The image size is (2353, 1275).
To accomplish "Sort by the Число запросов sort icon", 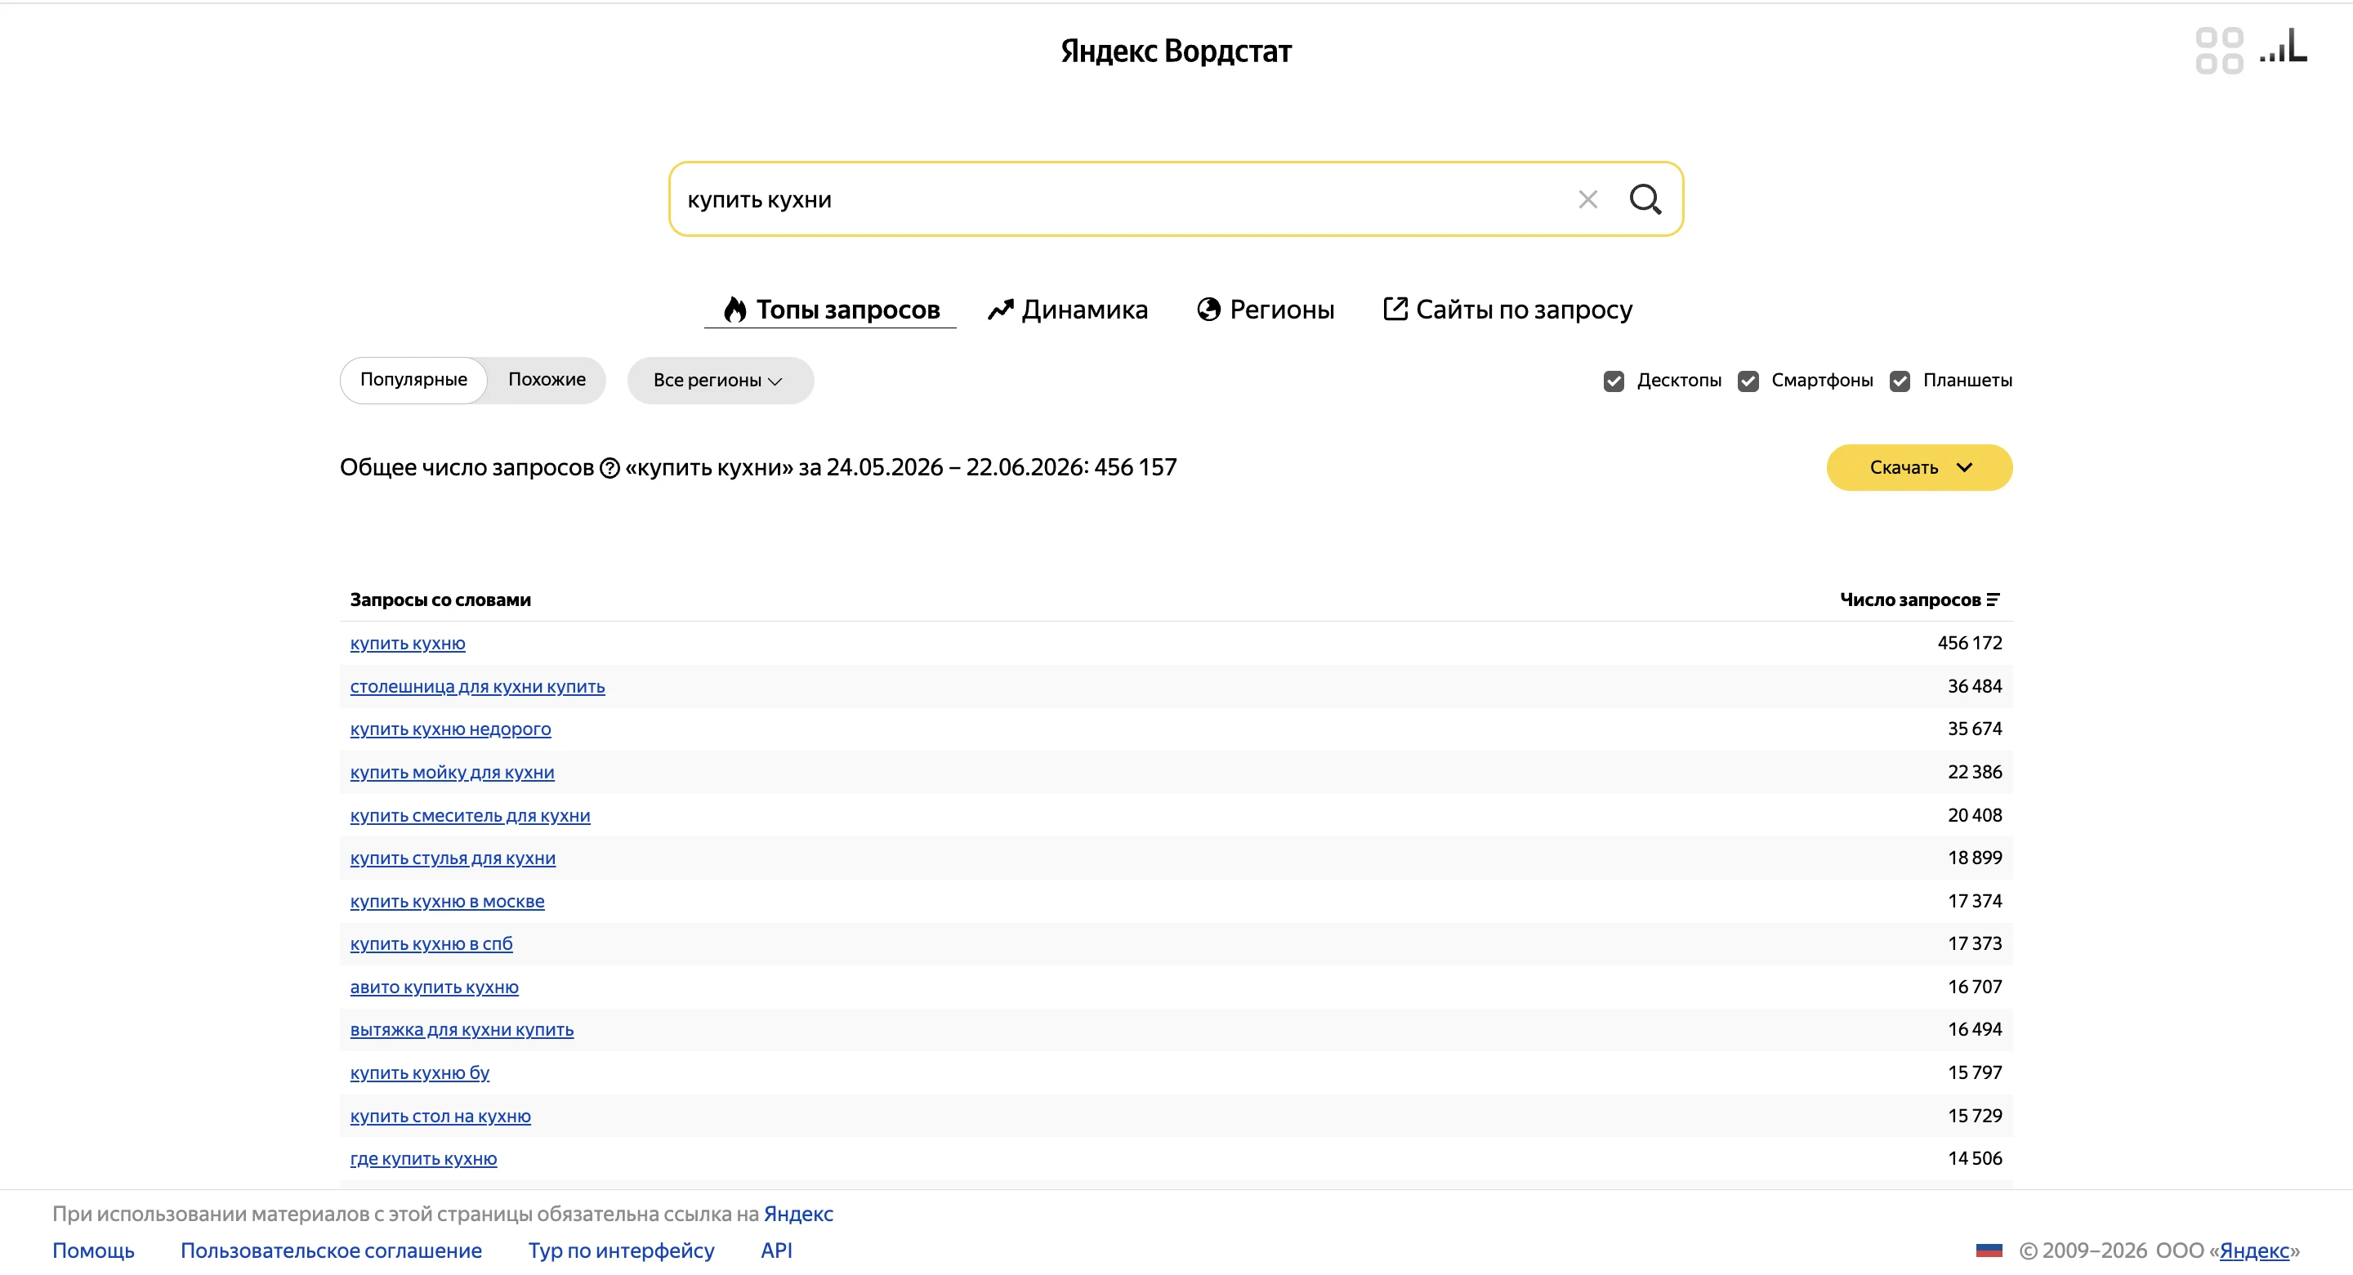I will pos(1994,600).
